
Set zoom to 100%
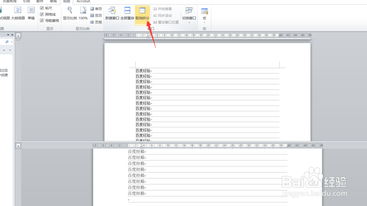tap(83, 13)
